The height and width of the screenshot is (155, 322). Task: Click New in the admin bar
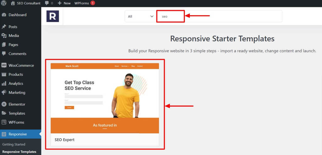coord(67,3)
